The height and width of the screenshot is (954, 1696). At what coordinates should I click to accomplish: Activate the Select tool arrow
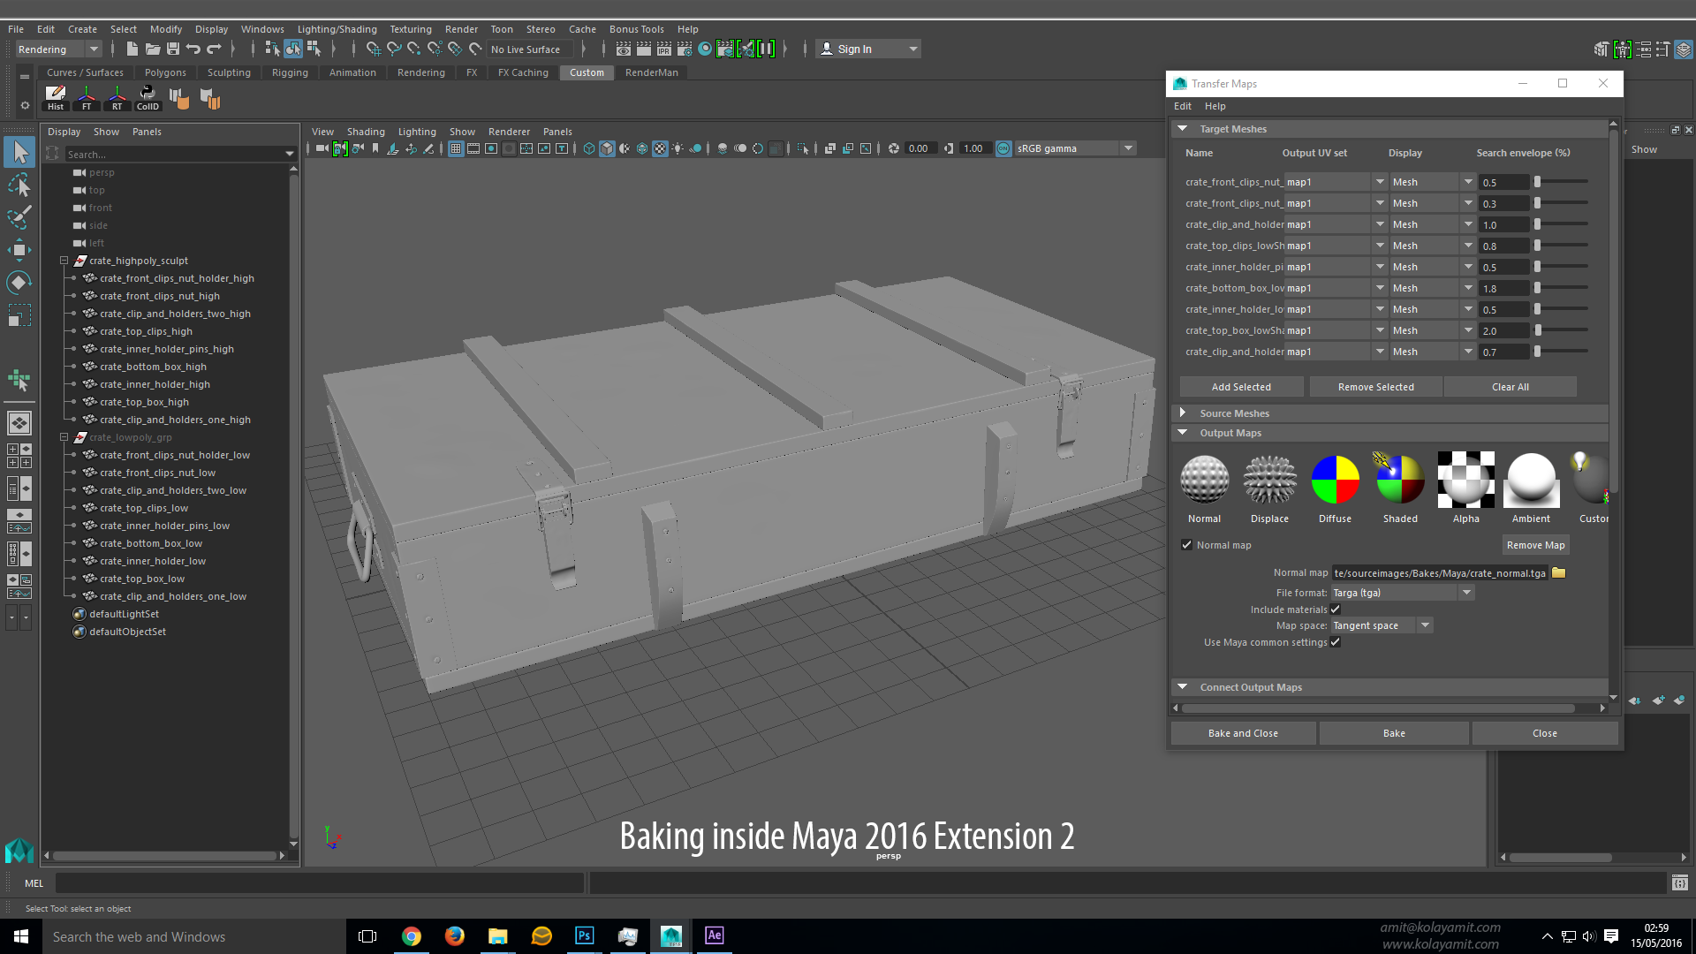(x=19, y=152)
